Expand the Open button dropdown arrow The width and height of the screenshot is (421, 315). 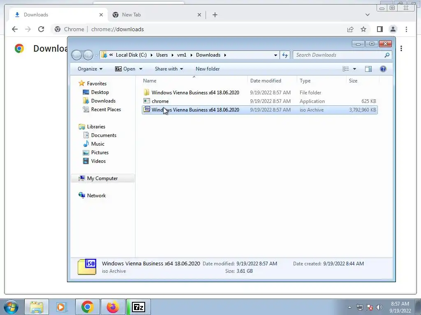[141, 69]
